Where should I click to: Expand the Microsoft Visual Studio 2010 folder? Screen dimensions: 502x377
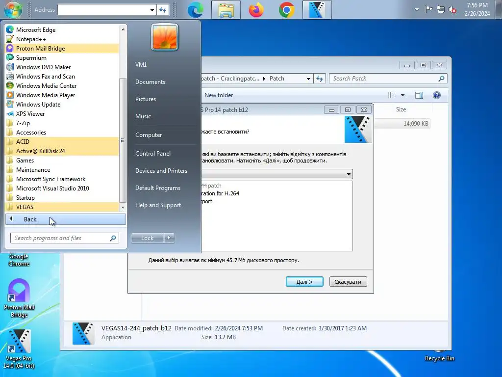(62, 188)
